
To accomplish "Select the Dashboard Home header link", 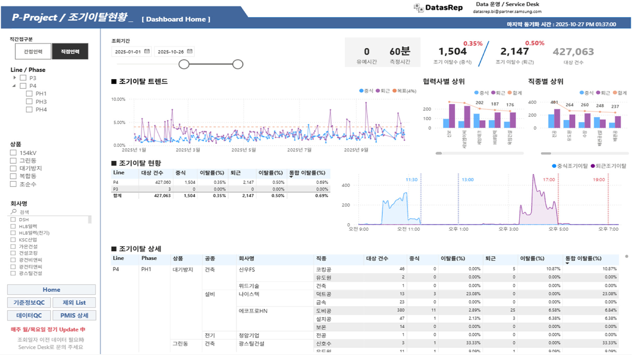I will tap(176, 19).
